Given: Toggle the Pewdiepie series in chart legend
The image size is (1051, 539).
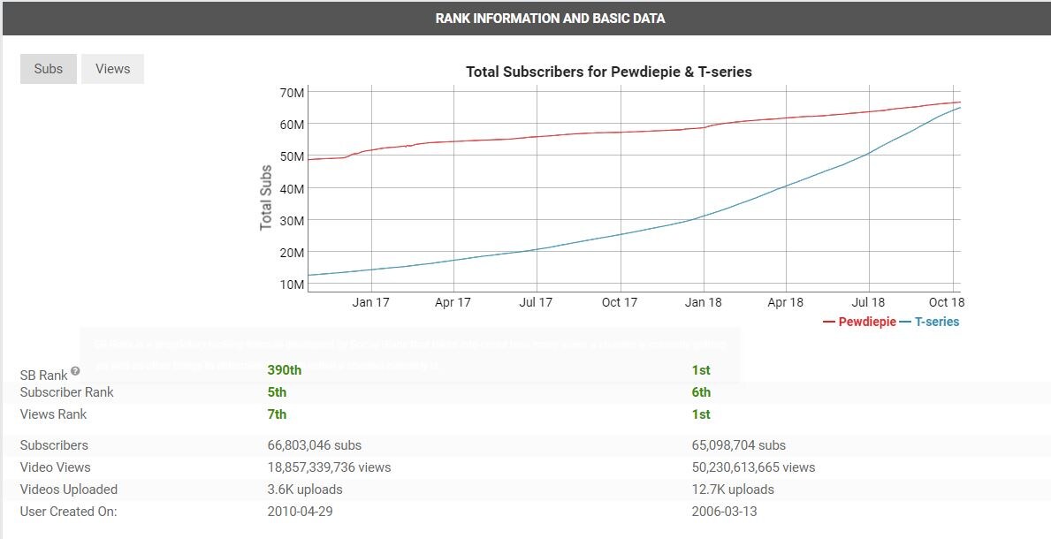Looking at the screenshot, I should [859, 322].
